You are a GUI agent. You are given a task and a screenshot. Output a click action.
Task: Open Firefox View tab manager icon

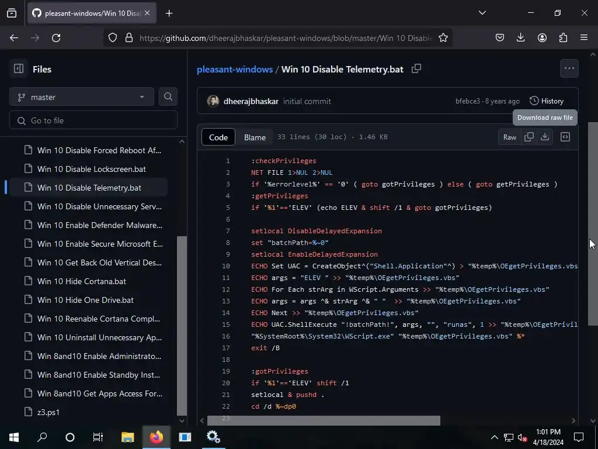coord(12,13)
